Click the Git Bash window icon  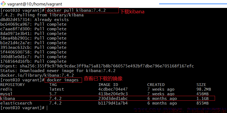point(3,4)
